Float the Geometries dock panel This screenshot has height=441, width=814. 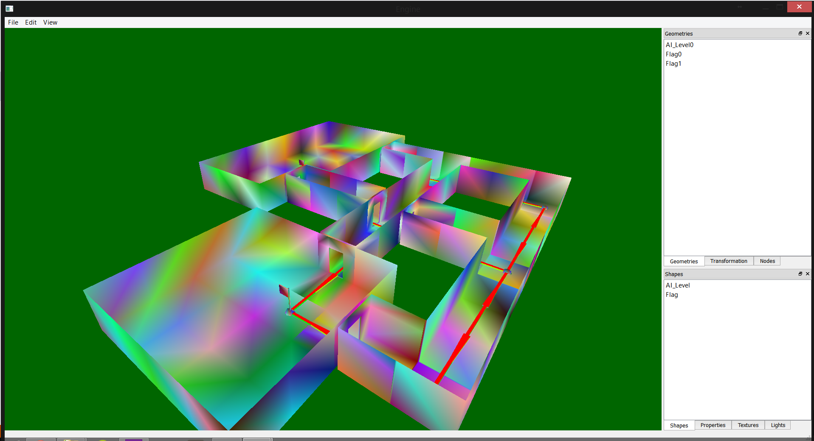click(x=800, y=33)
